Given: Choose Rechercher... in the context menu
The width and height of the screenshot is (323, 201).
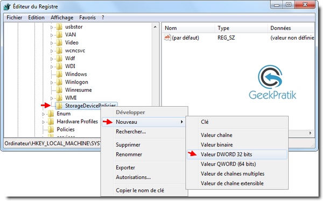Looking at the screenshot, I should point(143,131).
